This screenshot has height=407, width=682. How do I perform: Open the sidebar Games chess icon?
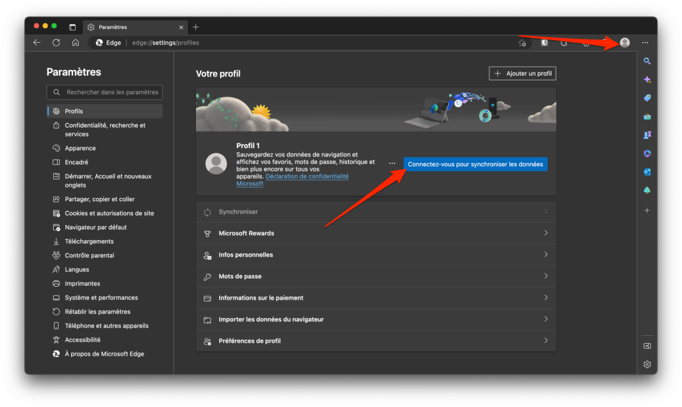pos(647,135)
